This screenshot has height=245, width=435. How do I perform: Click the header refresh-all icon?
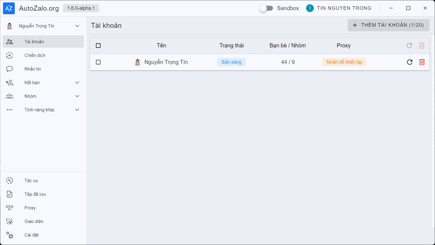point(410,45)
